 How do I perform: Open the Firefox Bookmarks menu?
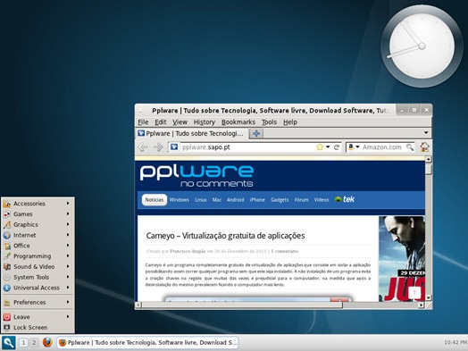tap(238, 122)
